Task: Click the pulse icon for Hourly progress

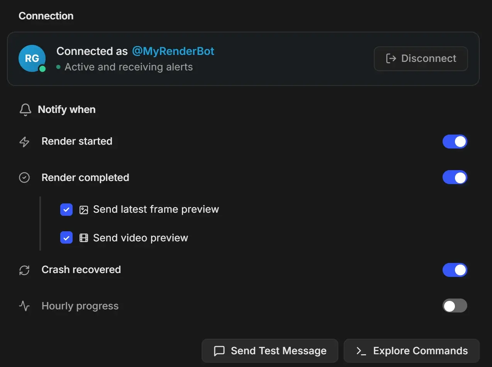Action: 24,306
